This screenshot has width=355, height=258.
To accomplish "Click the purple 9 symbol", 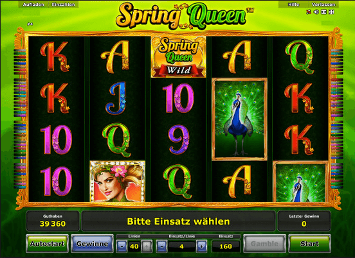I will [179, 139].
